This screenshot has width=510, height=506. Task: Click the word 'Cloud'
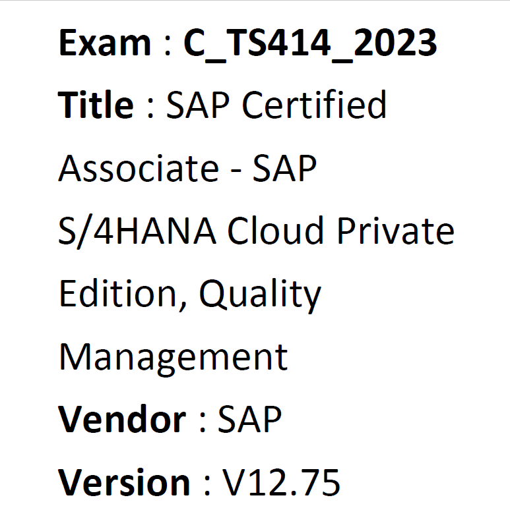pos(276,230)
